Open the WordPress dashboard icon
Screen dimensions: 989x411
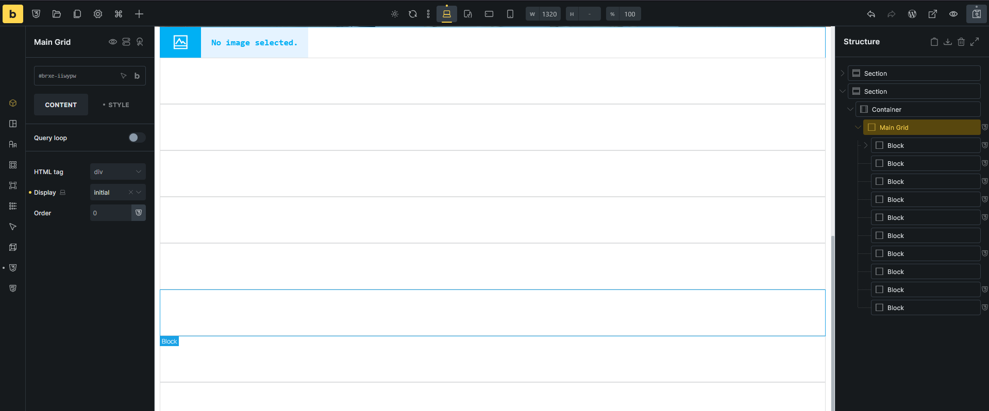pos(912,14)
